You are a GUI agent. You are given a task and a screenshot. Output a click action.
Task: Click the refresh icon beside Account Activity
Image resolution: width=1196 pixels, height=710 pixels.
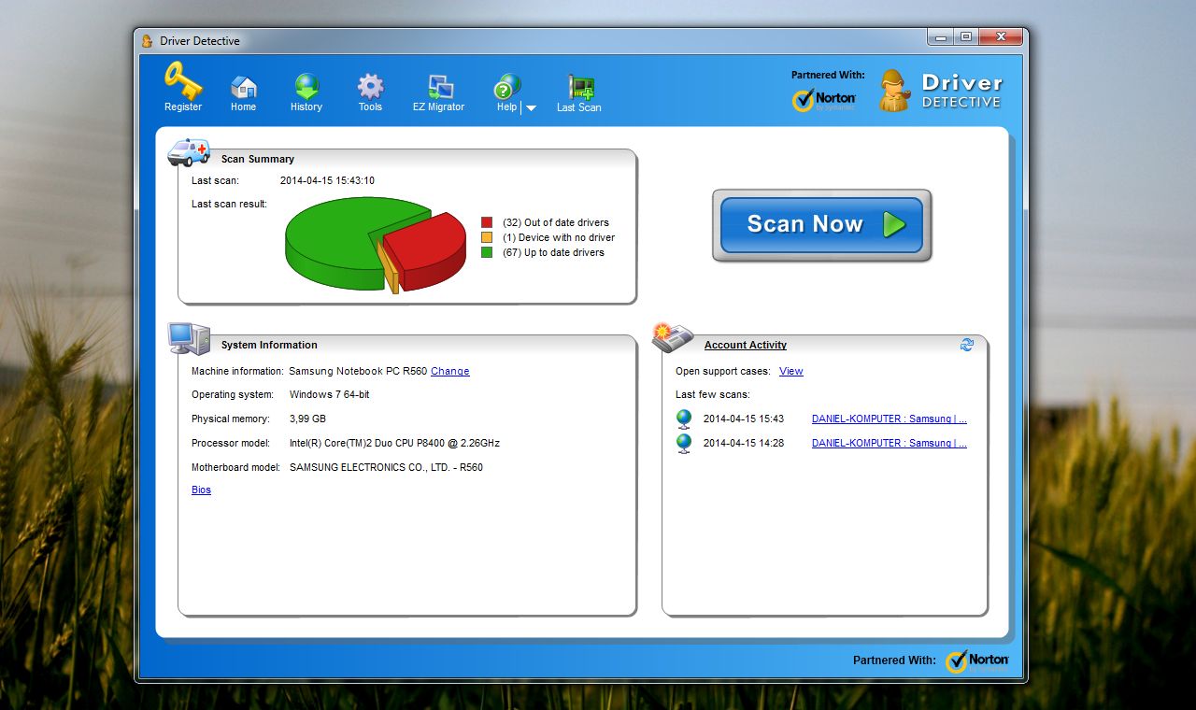click(x=967, y=345)
